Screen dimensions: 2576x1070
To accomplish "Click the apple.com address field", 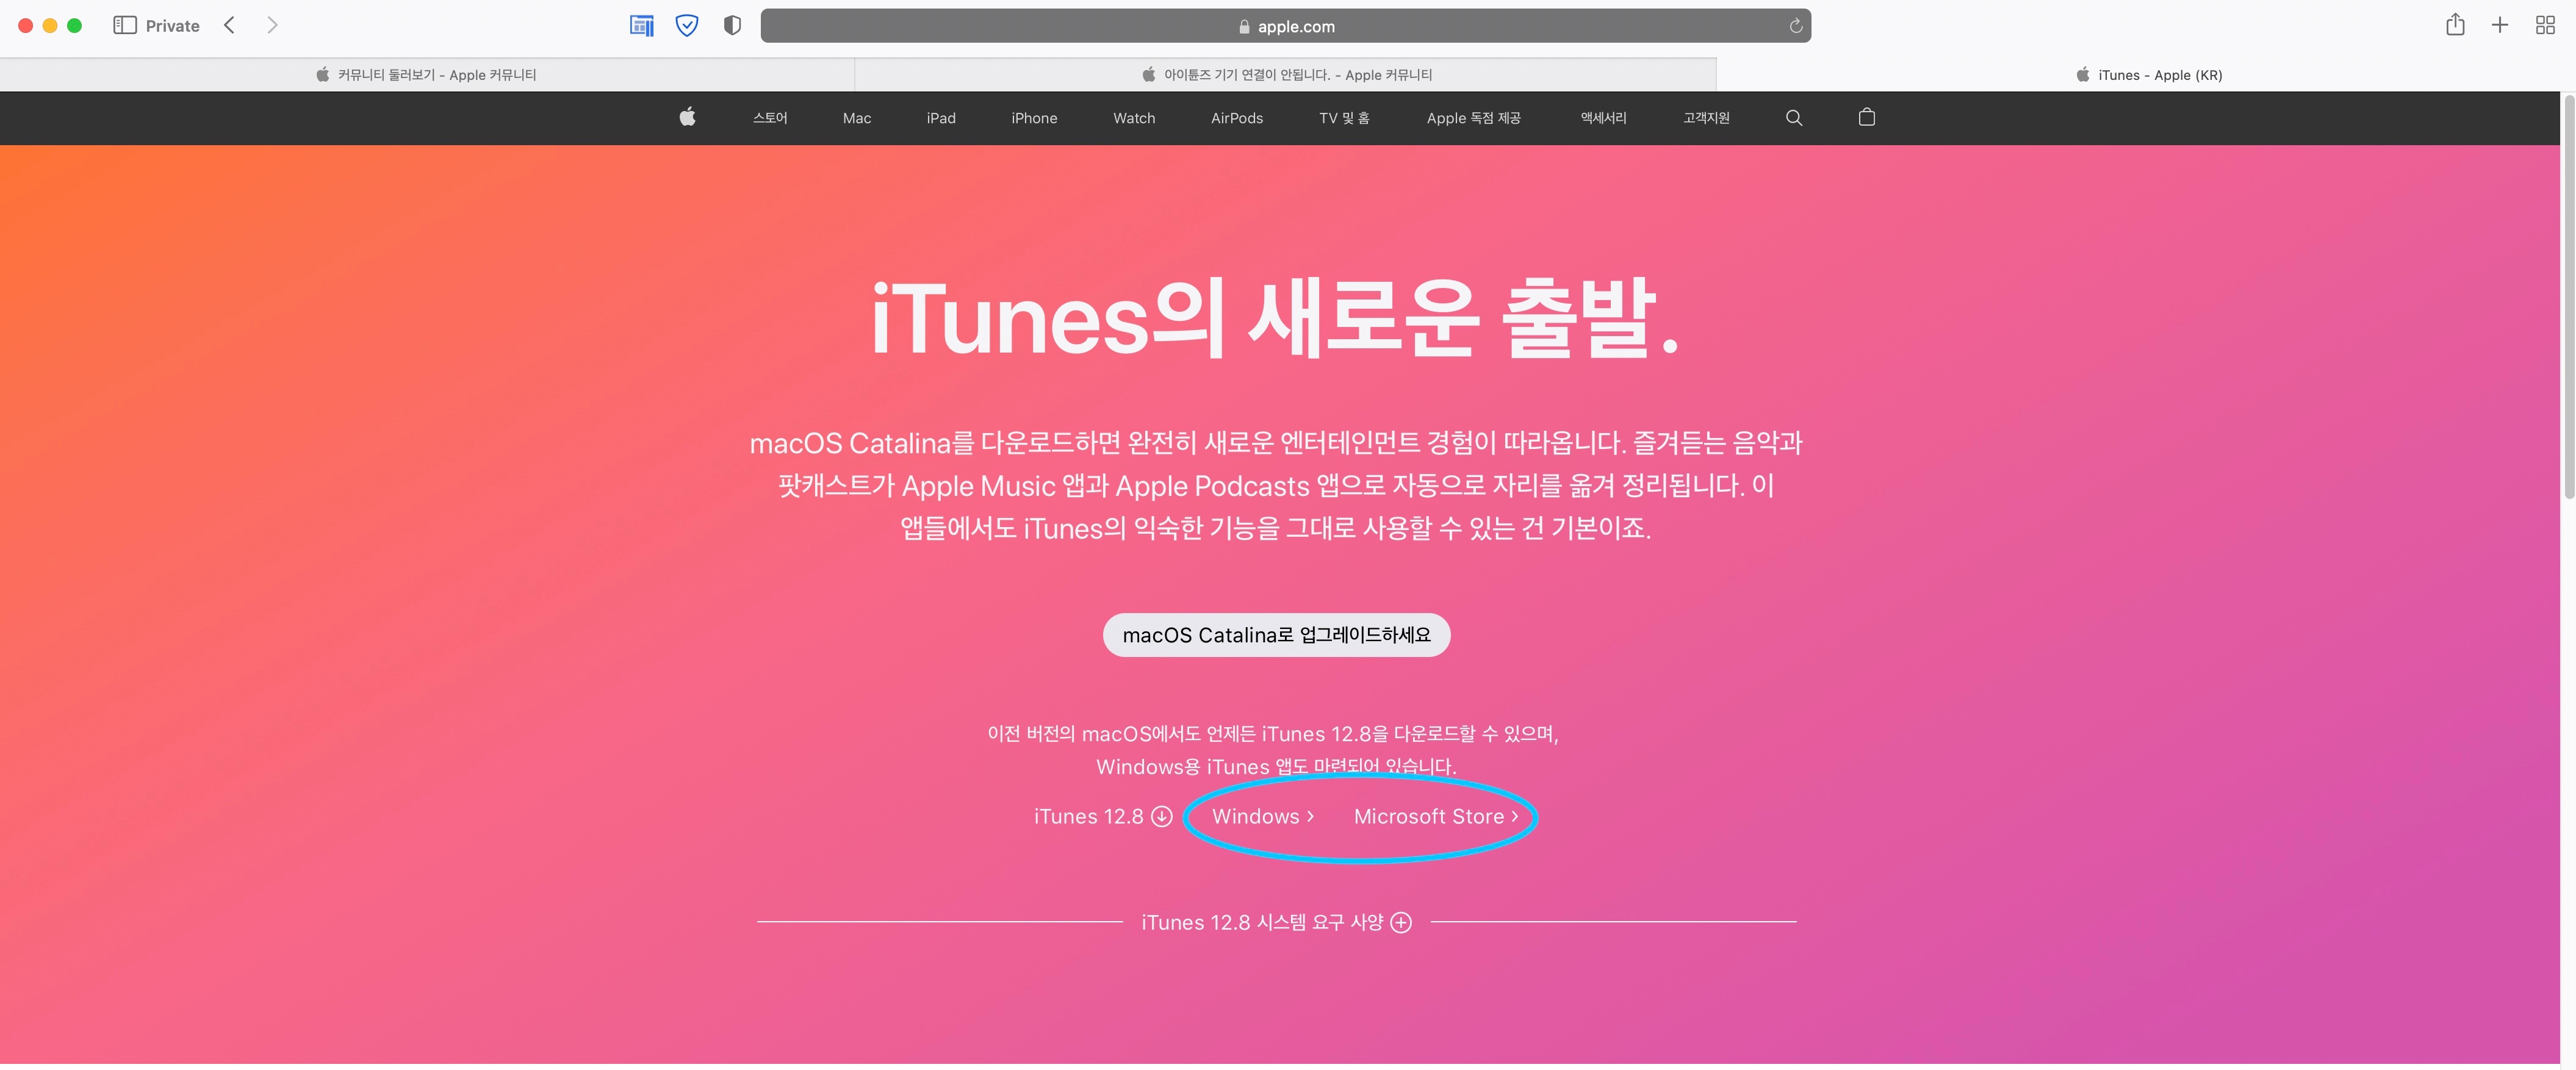I will pyautogui.click(x=1285, y=26).
